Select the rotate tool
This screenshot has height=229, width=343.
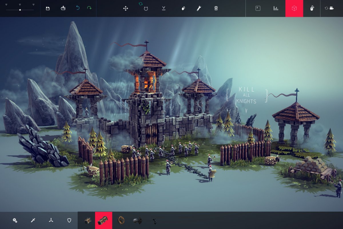(x=146, y=9)
